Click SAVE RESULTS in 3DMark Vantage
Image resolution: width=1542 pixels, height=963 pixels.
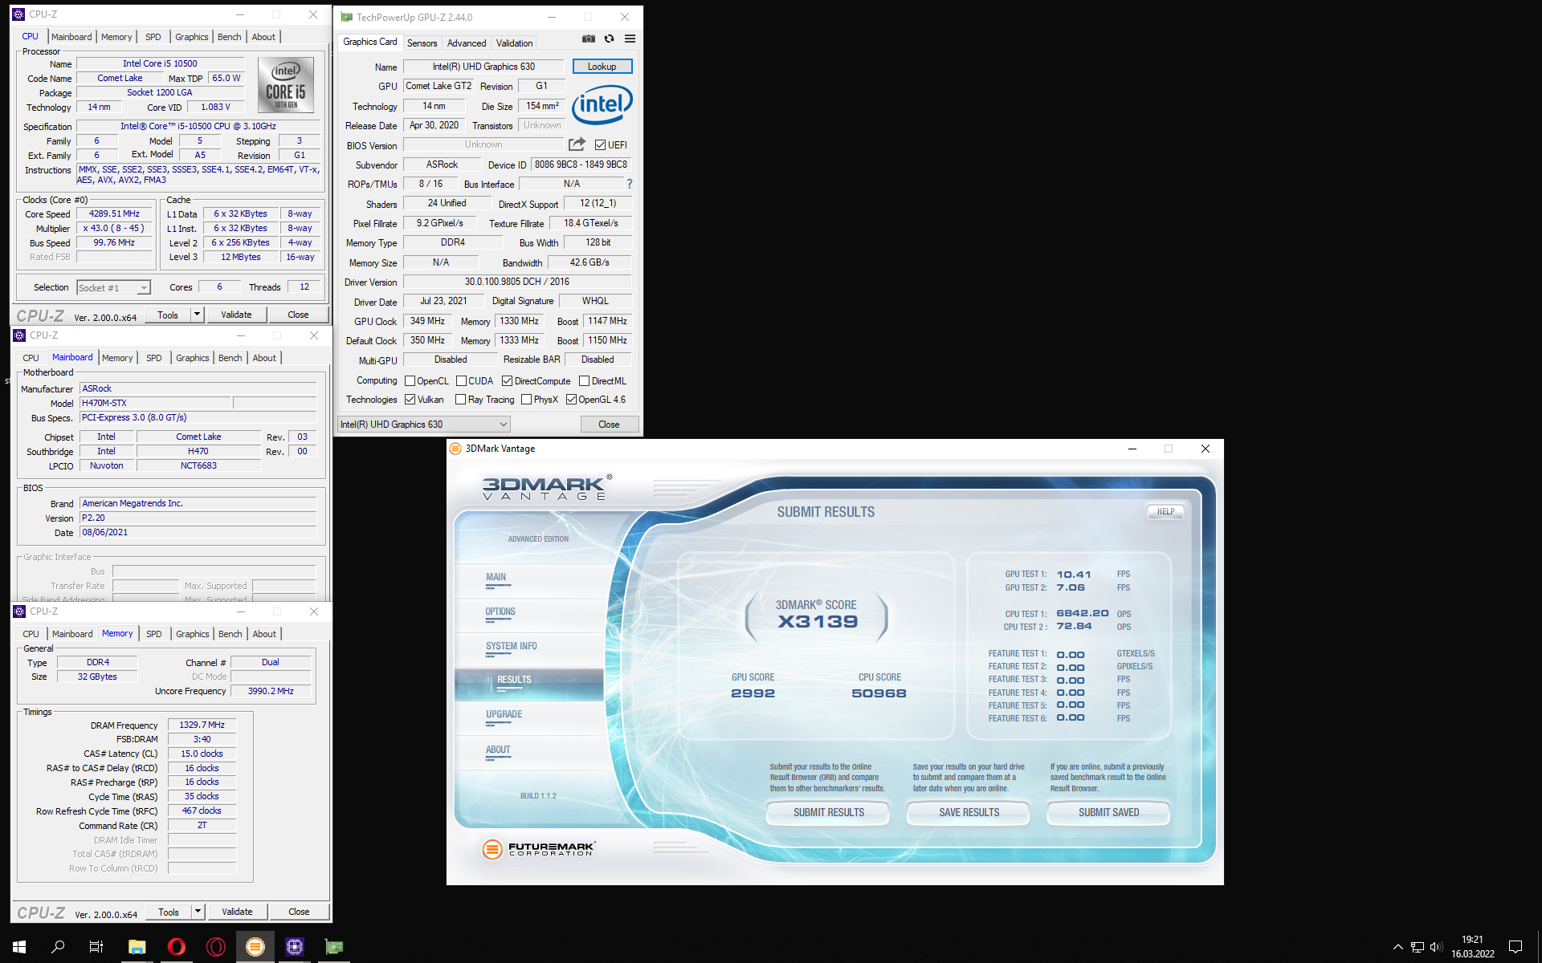[x=969, y=812]
